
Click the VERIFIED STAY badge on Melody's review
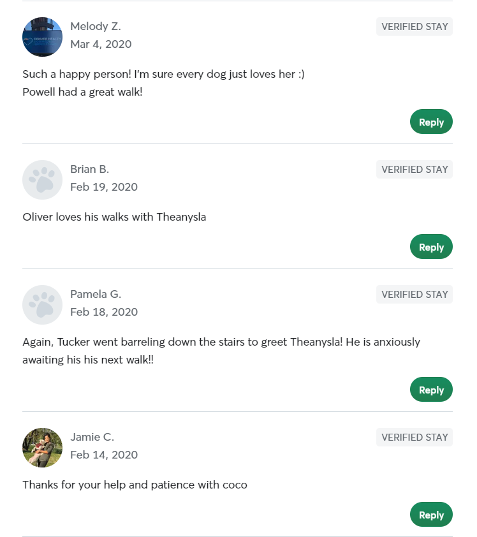pyautogui.click(x=414, y=26)
